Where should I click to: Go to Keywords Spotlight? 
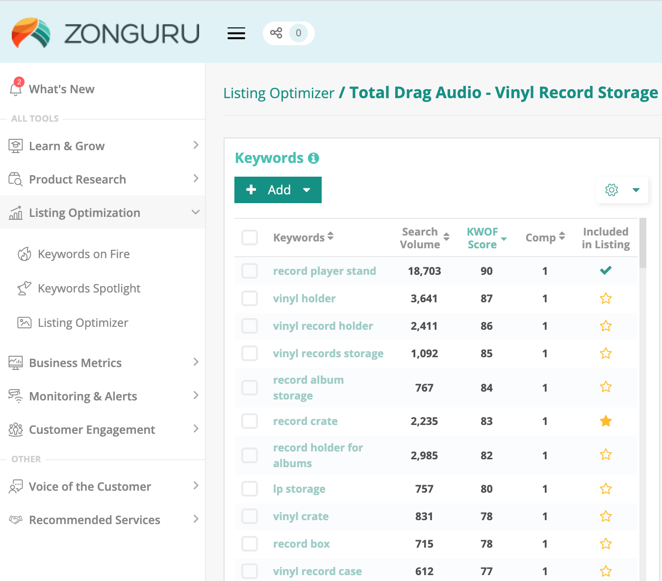coord(89,289)
